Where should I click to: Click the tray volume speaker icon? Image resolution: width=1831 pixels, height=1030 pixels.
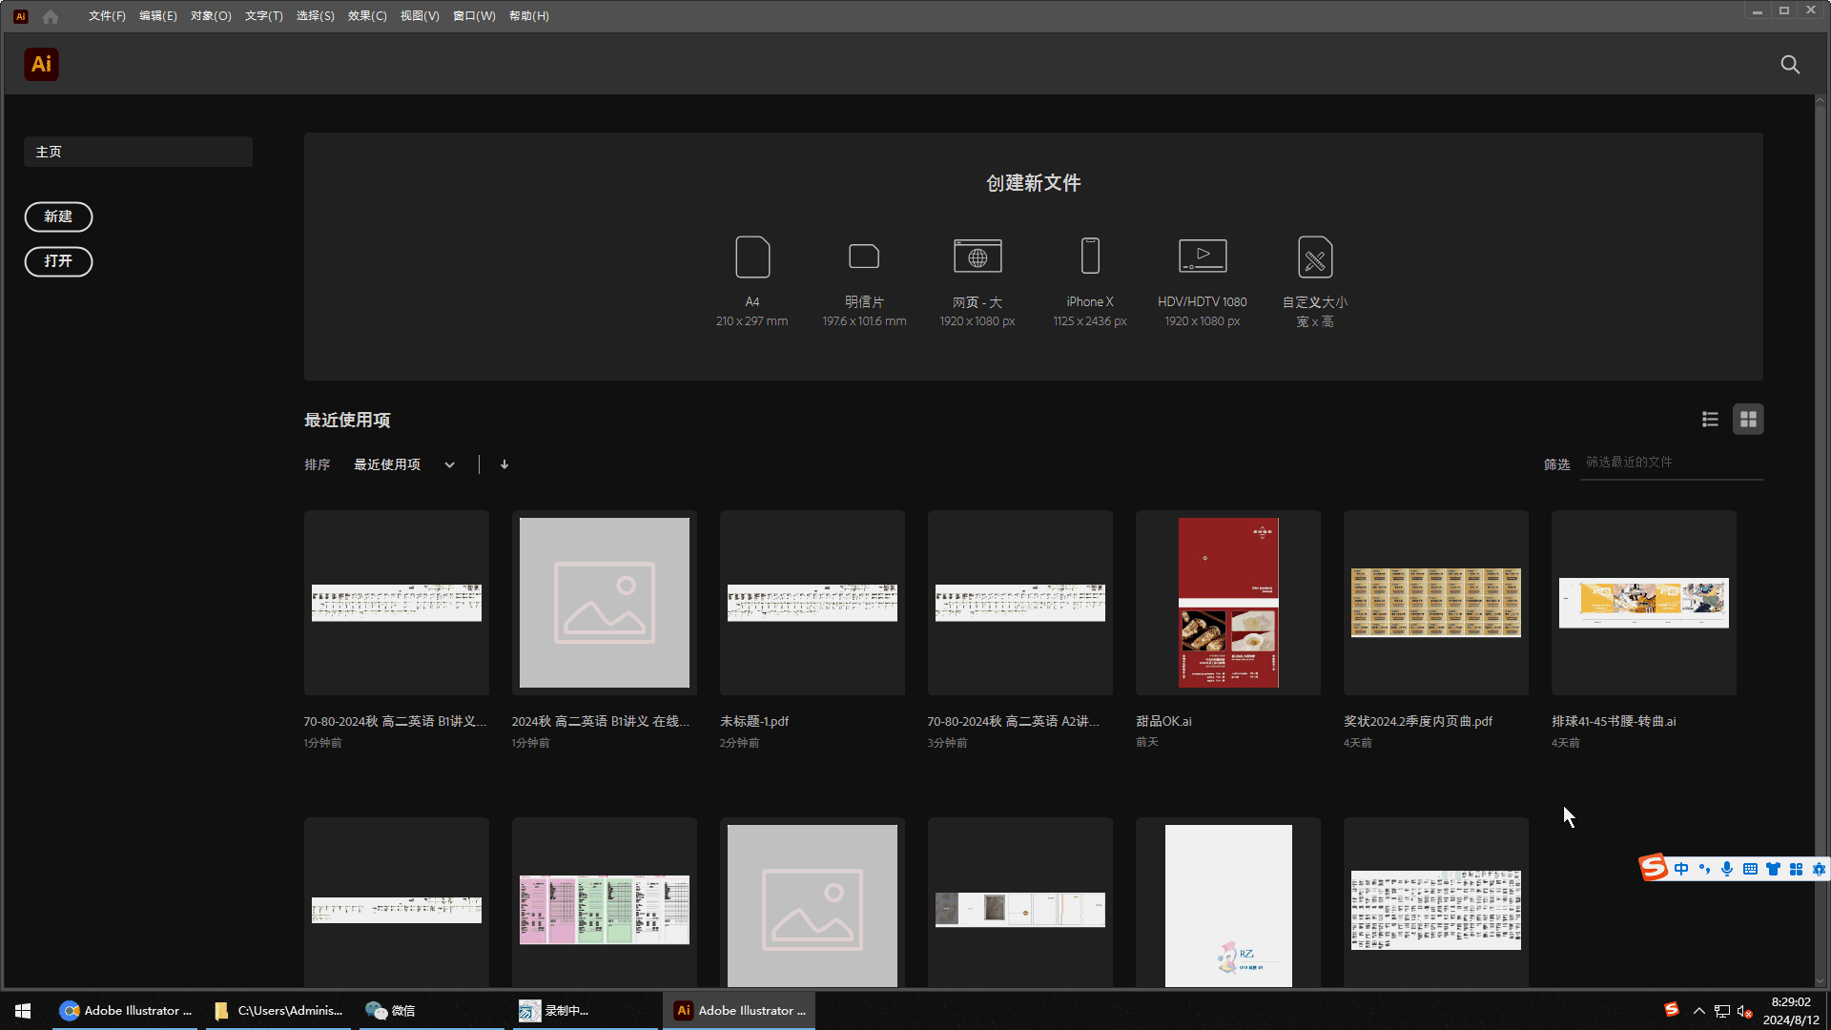[x=1744, y=1011]
